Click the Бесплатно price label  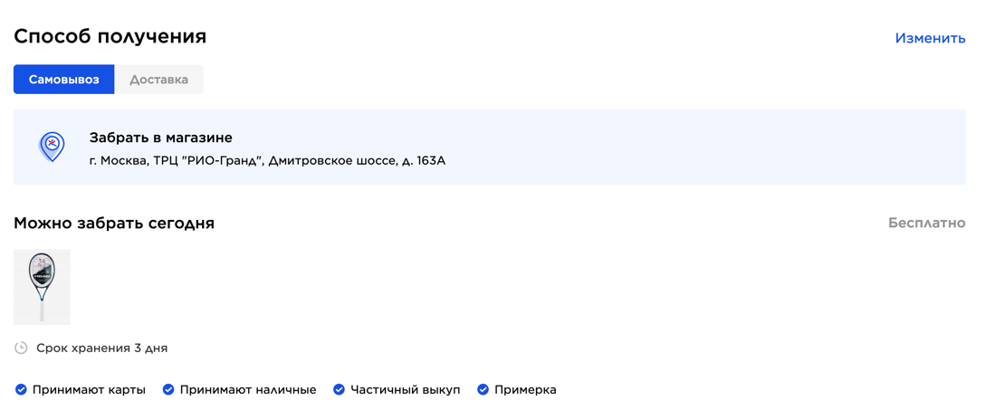coord(927,224)
